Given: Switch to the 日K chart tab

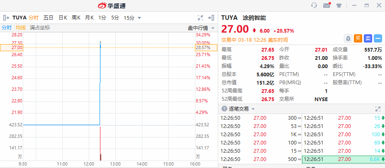Looking at the screenshot, I should (63, 18).
